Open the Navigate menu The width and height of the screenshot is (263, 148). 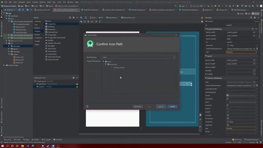tap(22, 2)
